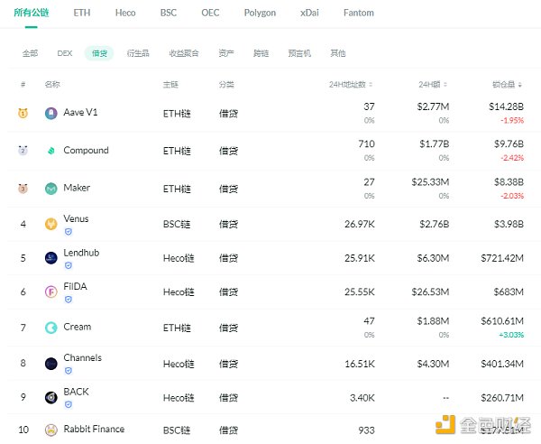
Task: Open the Rabbit Finance project link
Action: tap(94, 429)
